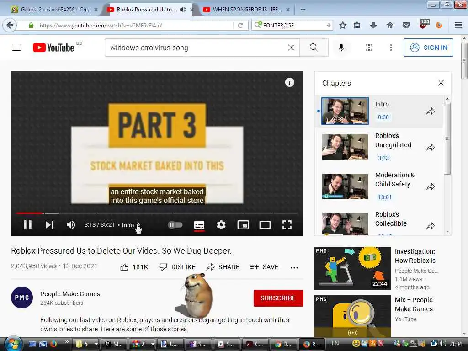Mute the Roblox tab audio icon
This screenshot has height=351, width=468.
(x=183, y=10)
